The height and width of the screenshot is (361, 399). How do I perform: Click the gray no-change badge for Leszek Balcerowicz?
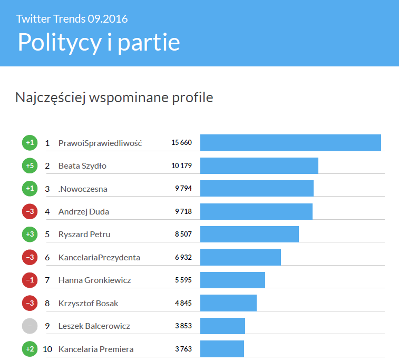coord(30,326)
